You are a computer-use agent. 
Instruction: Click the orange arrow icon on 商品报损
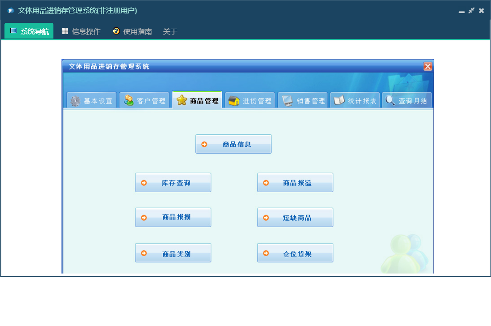144,218
